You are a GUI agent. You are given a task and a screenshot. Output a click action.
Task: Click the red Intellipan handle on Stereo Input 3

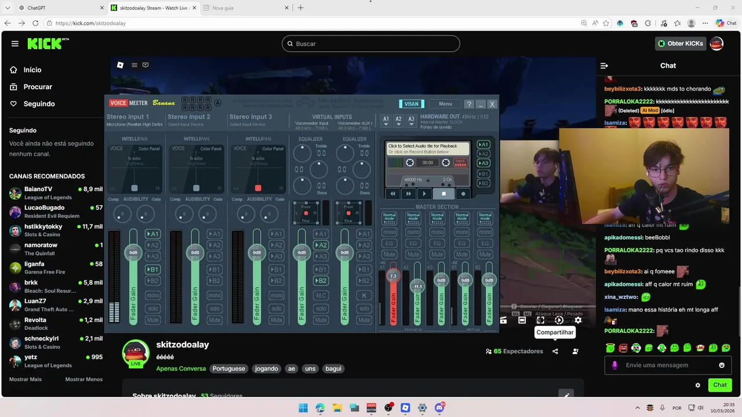(258, 188)
